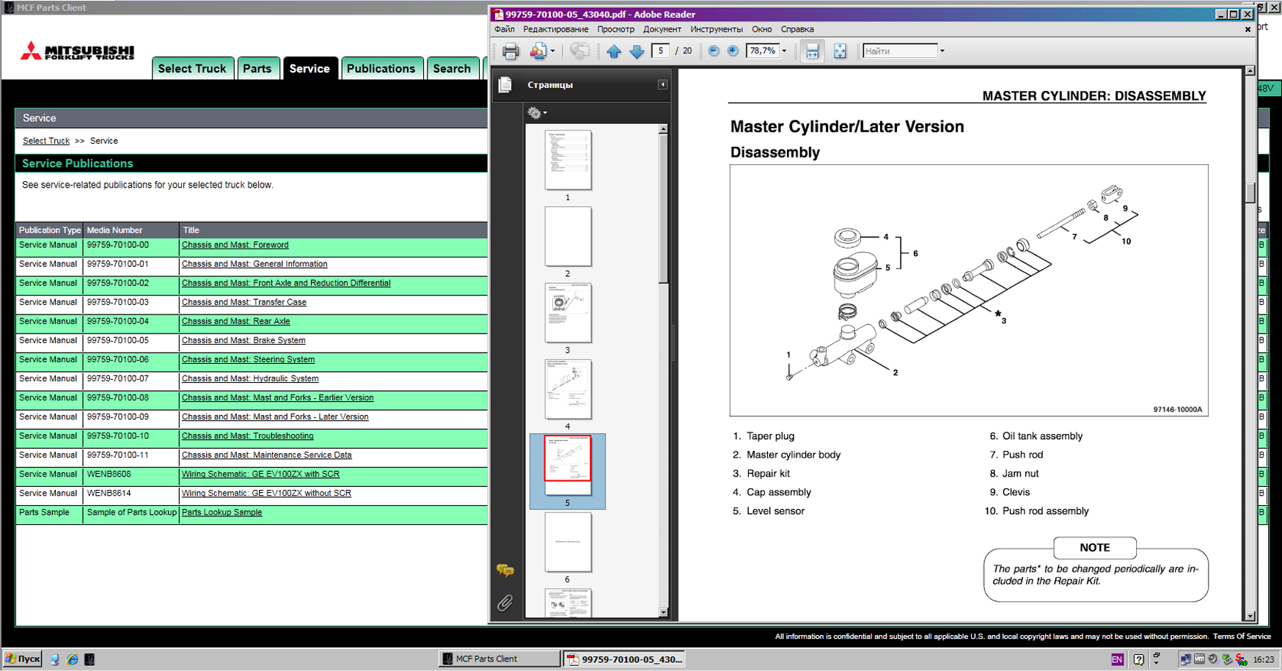Collapse the Страницы navigation panel
1282x671 pixels.
[662, 85]
